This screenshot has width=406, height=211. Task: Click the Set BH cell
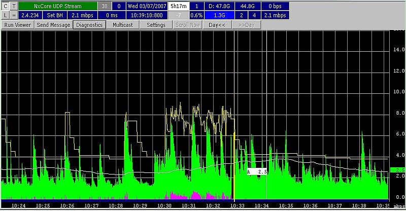coord(55,15)
